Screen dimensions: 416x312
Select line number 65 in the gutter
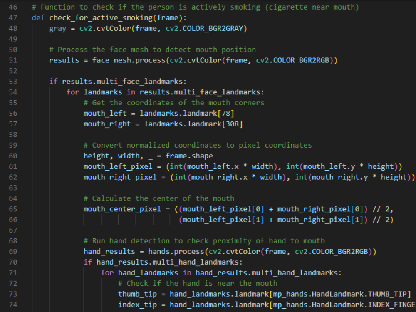point(13,209)
